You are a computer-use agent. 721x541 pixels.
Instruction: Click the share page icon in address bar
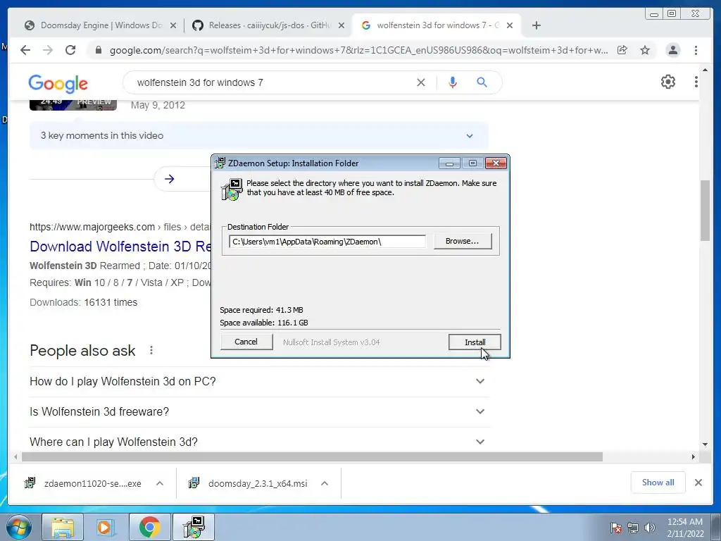[x=622, y=50]
